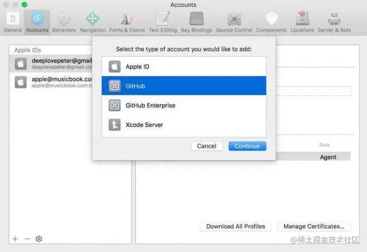Click the green zoom window button
This screenshot has width=367, height=252.
pos(24,5)
